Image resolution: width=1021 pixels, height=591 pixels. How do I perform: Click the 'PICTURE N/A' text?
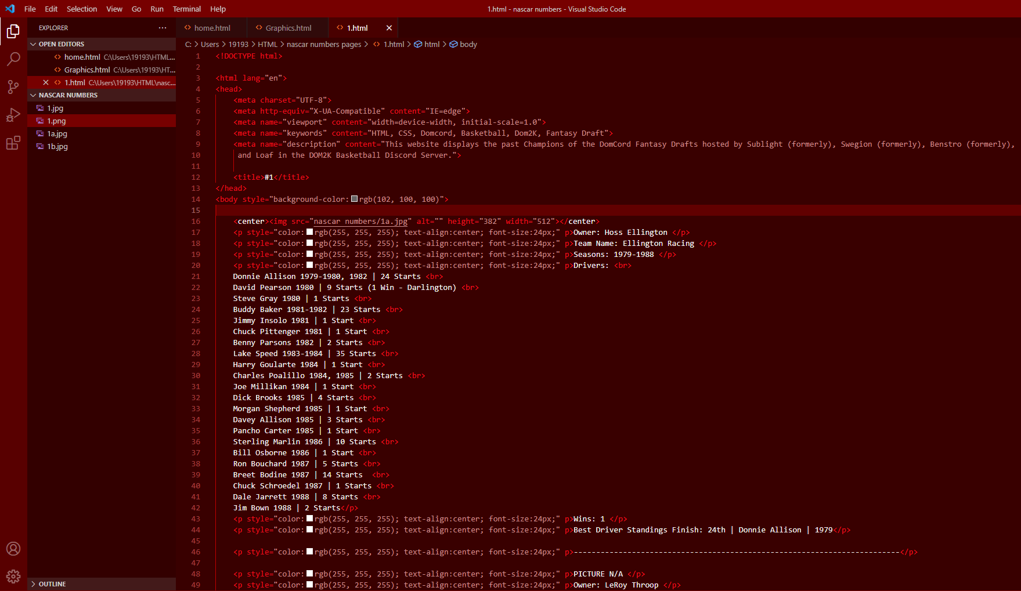tap(598, 574)
